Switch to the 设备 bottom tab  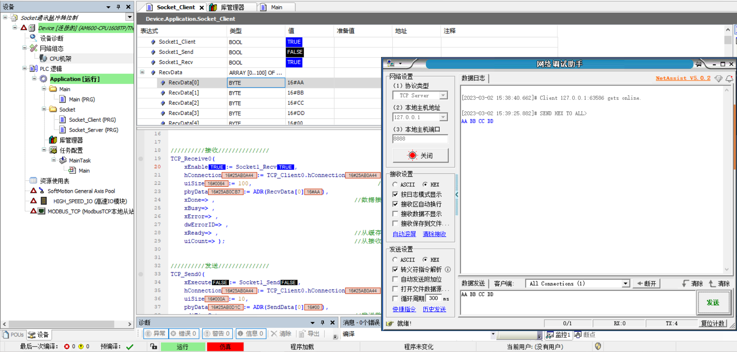pos(38,335)
